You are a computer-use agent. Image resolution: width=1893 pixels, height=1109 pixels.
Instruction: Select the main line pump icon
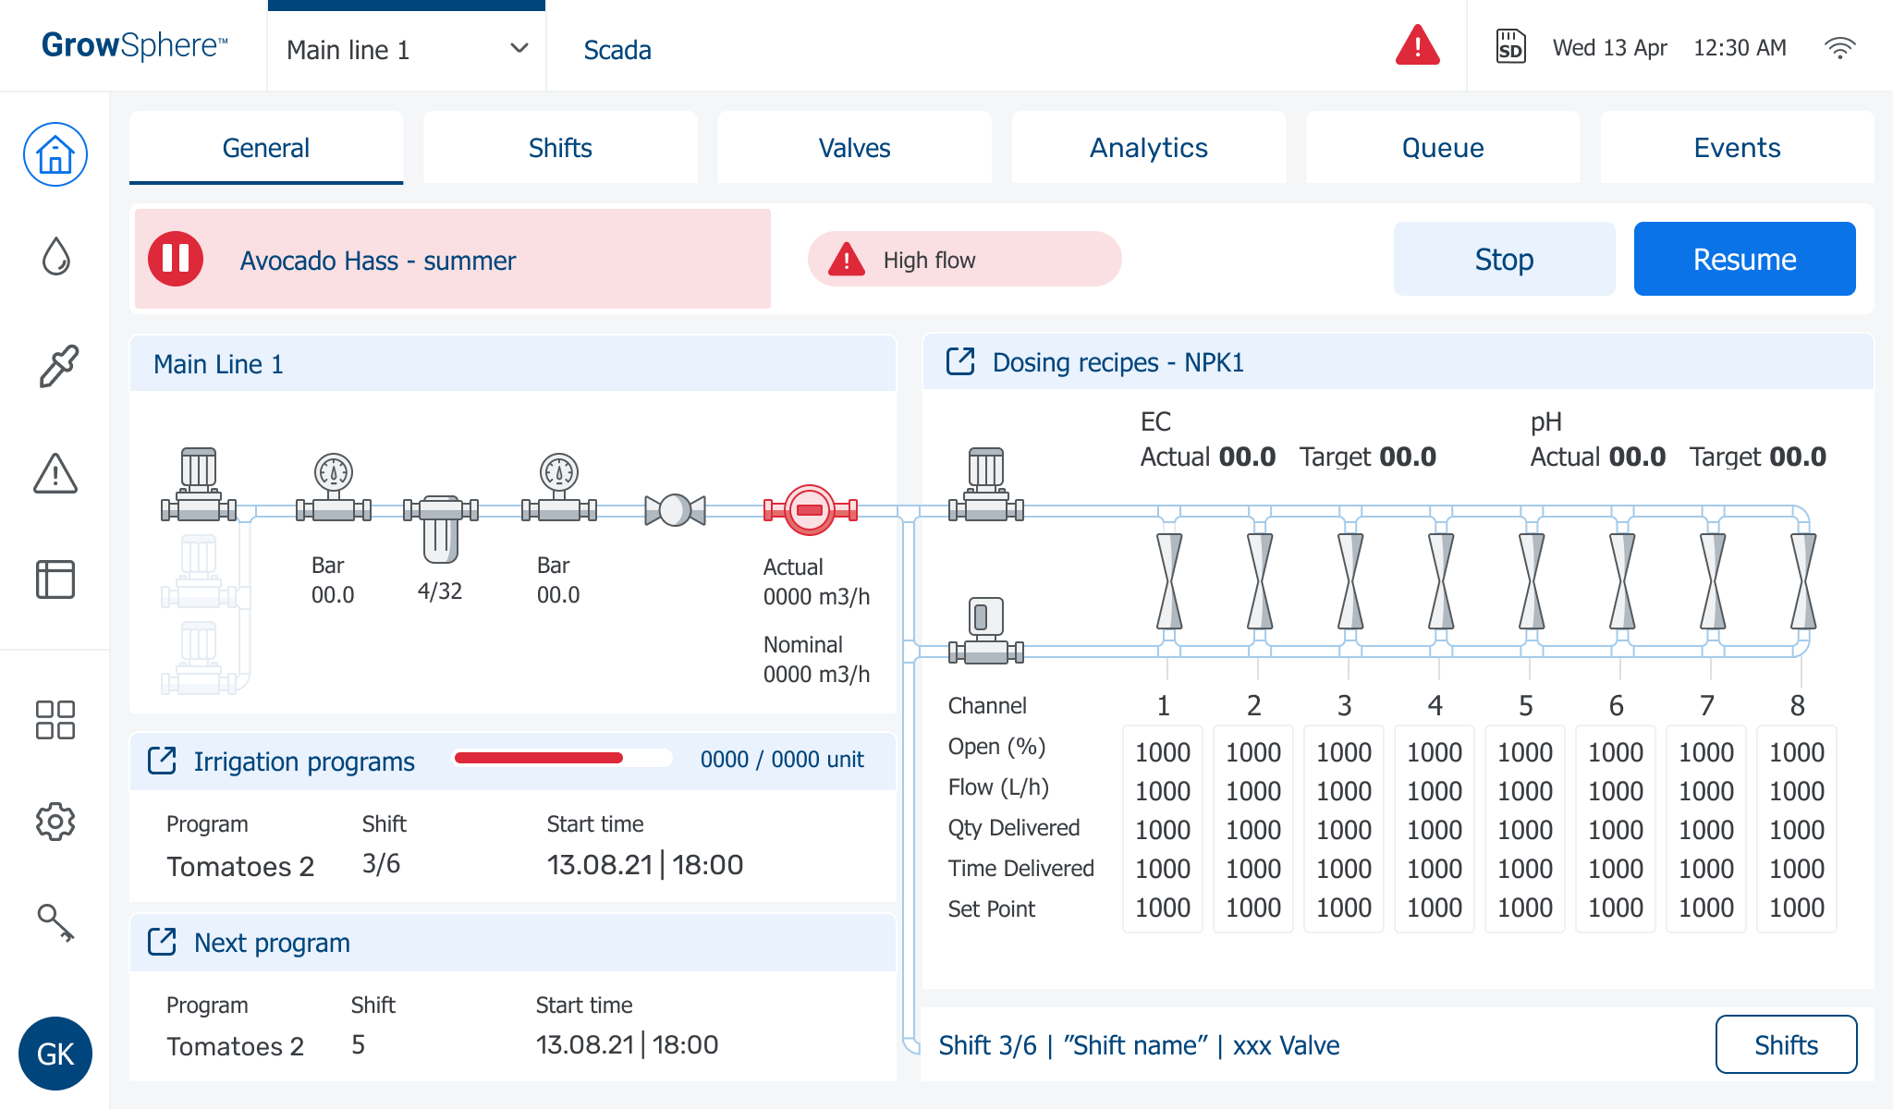pos(199,485)
